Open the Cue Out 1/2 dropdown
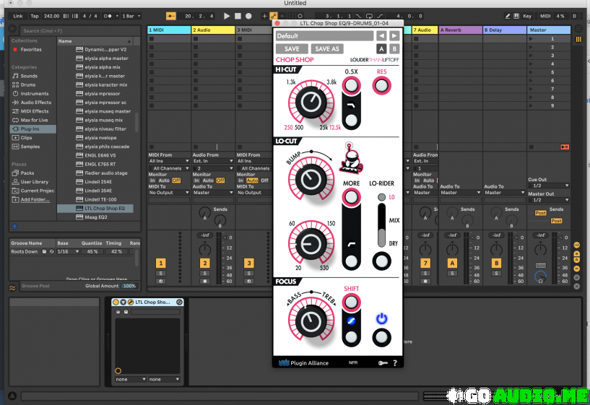The height and width of the screenshot is (405, 590). click(x=548, y=186)
